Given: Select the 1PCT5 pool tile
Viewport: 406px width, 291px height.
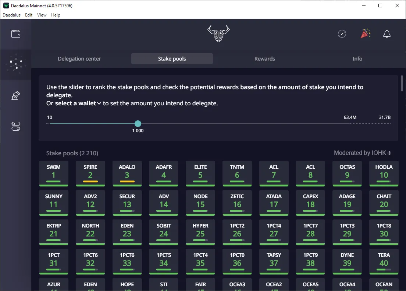Looking at the screenshot, I should pyautogui.click(x=164, y=262).
